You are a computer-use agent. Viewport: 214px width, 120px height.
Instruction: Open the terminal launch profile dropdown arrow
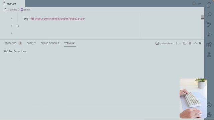[x=180, y=43]
